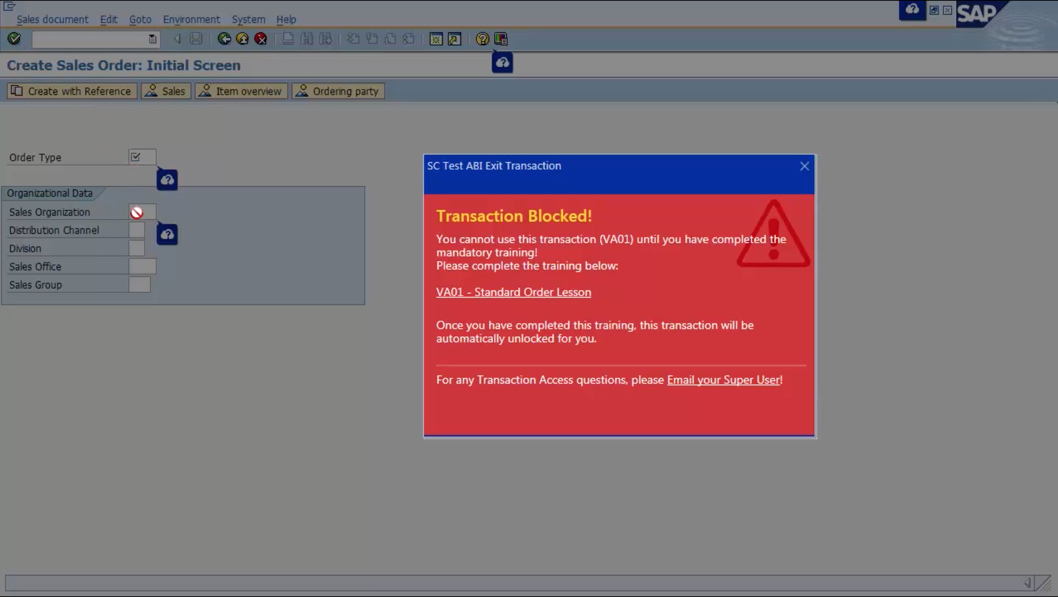The width and height of the screenshot is (1058, 597).
Task: Open the Environment menu
Action: click(x=191, y=19)
